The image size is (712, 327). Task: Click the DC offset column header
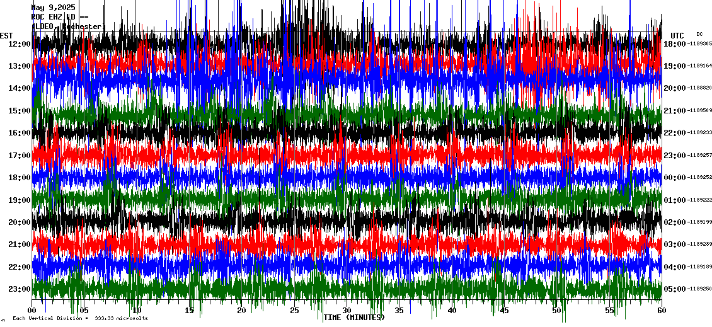coord(699,34)
